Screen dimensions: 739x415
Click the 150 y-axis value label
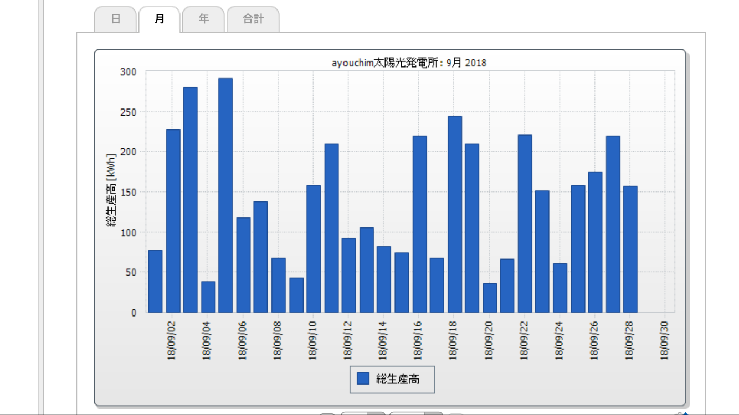point(129,192)
